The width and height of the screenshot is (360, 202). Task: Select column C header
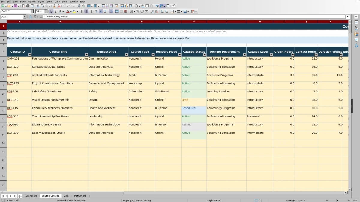[x=108, y=22]
